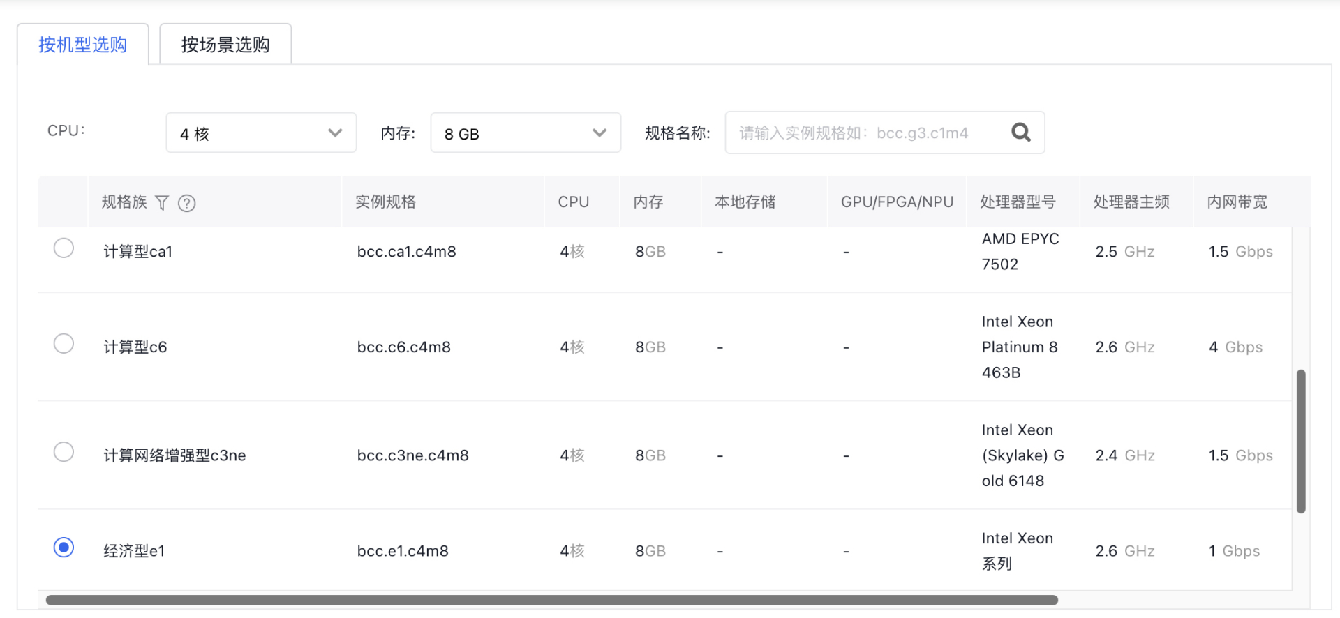
Task: Open the 规格族 filter funnel icon
Action: tap(162, 203)
